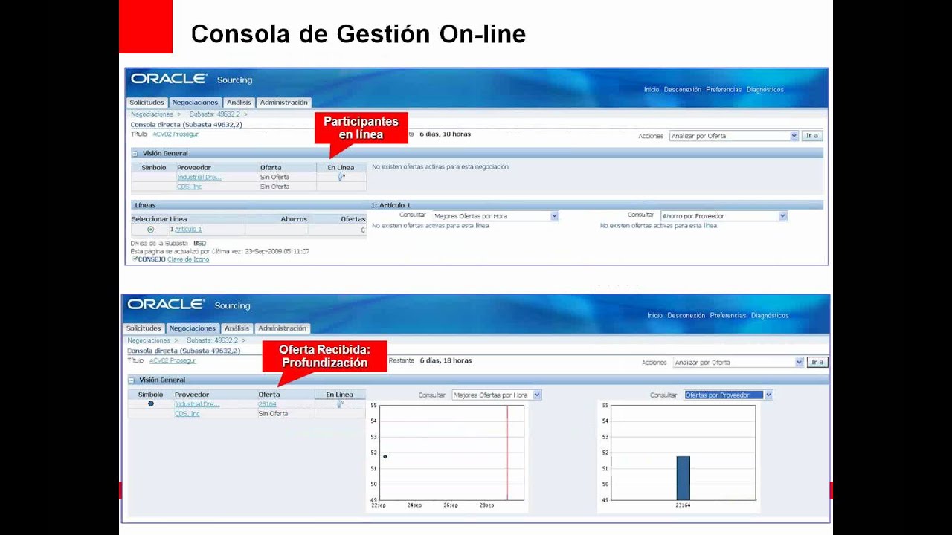The image size is (952, 535).
Task: Click the Líneas section header
Action: coord(145,205)
